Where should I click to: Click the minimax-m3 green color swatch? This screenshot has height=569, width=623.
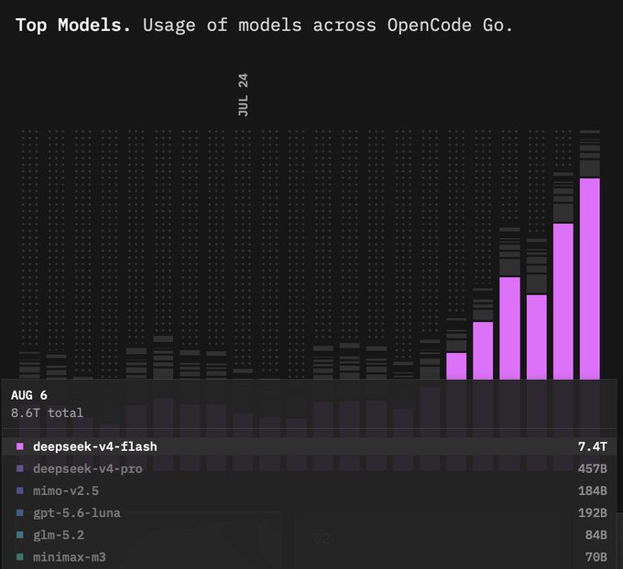pyautogui.click(x=20, y=557)
